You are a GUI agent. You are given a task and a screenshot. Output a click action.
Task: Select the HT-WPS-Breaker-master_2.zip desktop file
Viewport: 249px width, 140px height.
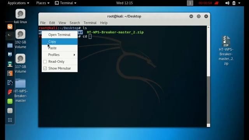point(226,51)
